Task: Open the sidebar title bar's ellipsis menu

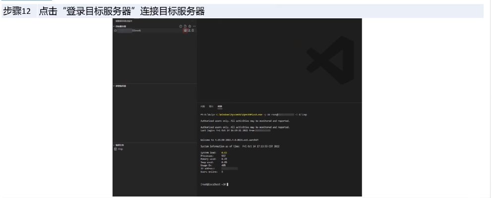Action: (x=193, y=21)
